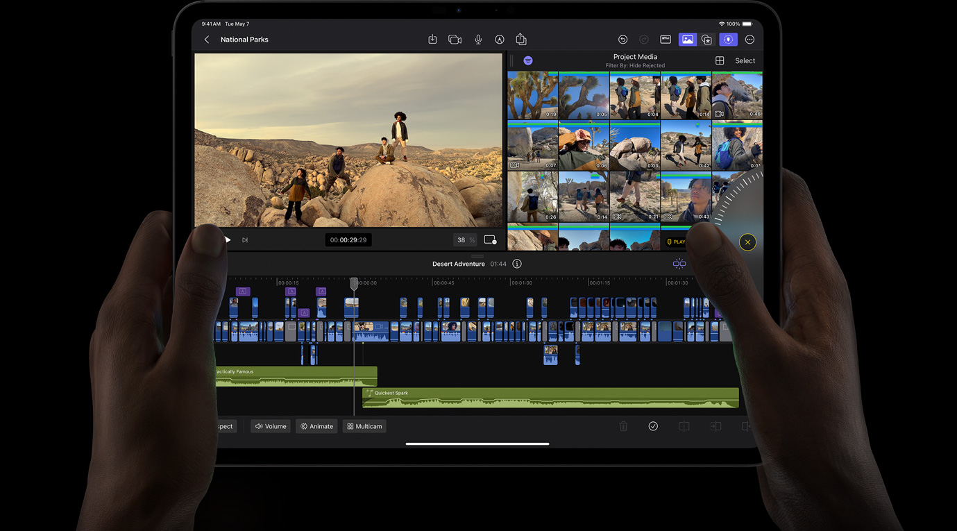The image size is (957, 531).
Task: Enable the clip checkmark toggle at bottom
Action: click(653, 425)
